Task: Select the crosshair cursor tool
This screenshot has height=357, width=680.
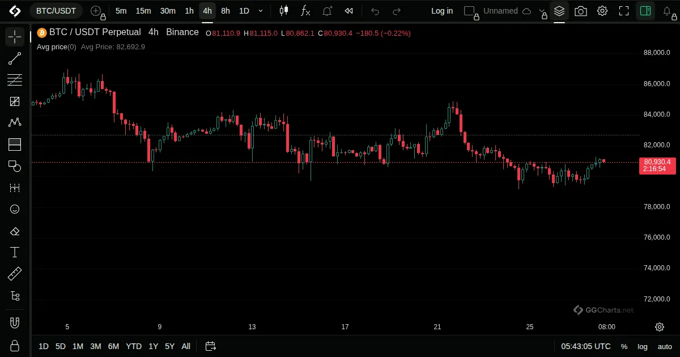Action: coord(15,37)
